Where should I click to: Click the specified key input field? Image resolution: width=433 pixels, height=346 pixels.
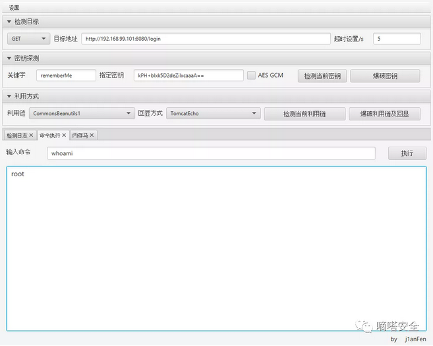pyautogui.click(x=188, y=76)
